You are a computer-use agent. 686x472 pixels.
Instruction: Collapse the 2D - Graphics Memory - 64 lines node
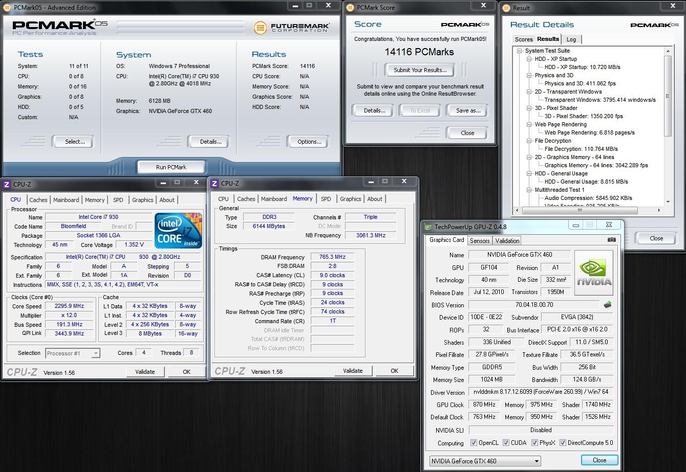tap(529, 157)
